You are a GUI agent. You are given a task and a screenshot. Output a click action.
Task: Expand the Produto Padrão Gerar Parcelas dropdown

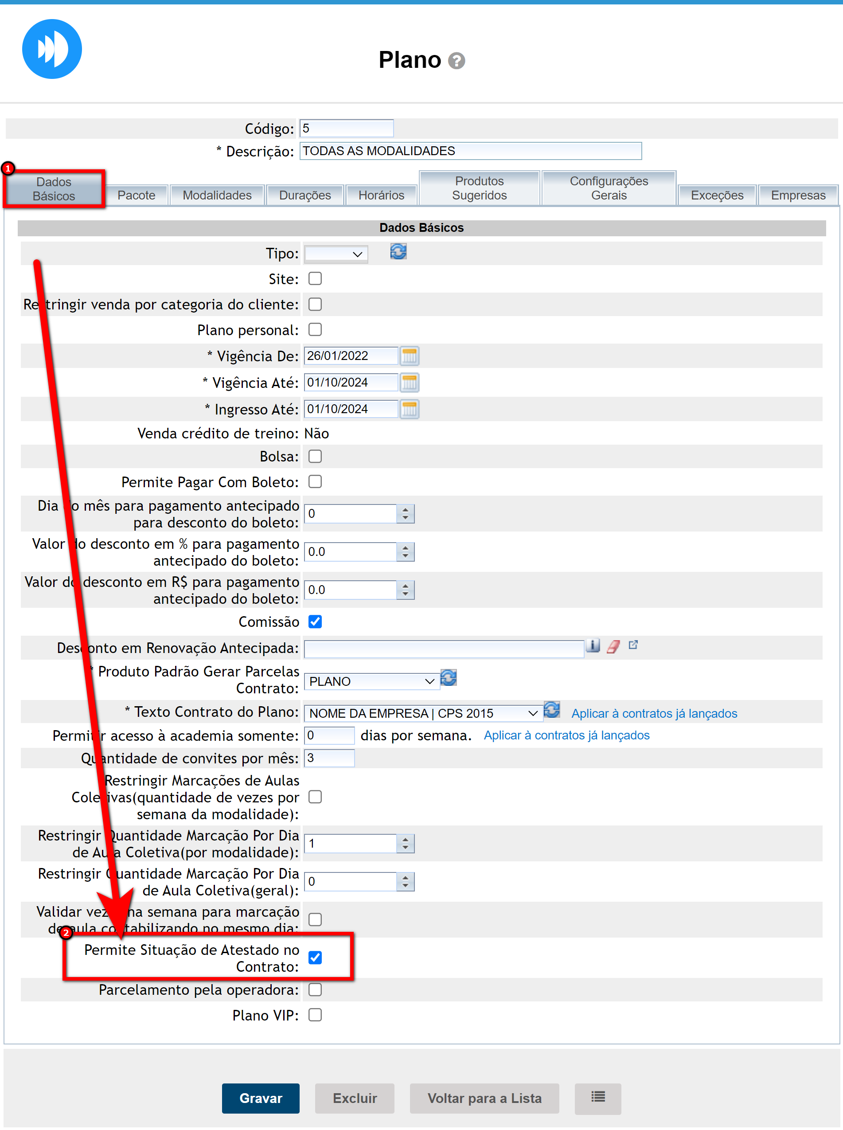coord(371,681)
